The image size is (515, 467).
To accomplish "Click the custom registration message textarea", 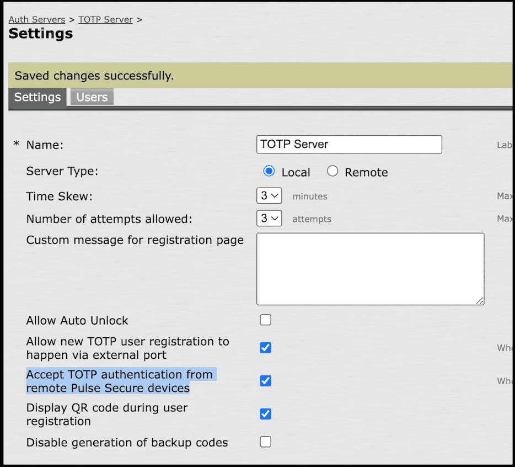I will pyautogui.click(x=369, y=268).
